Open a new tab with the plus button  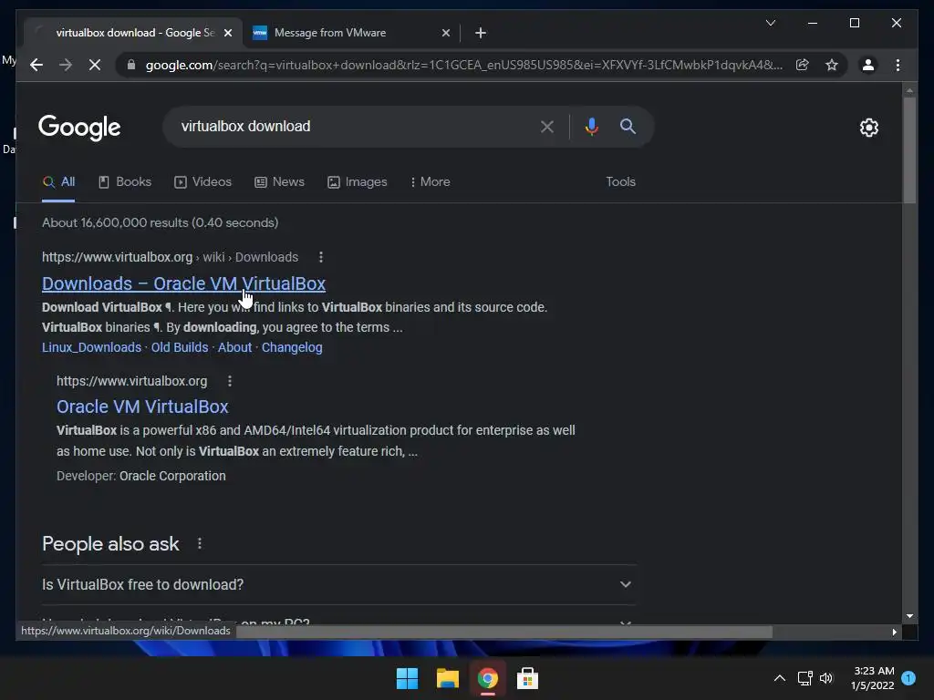480,33
